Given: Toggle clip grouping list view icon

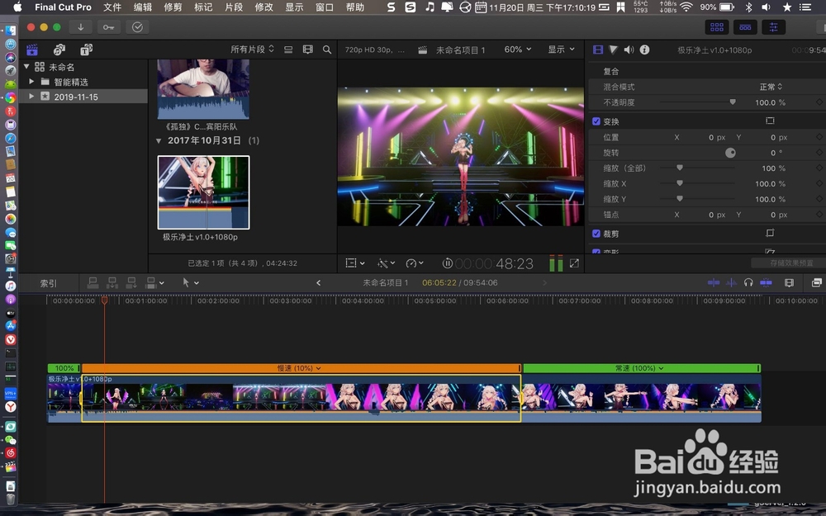Looking at the screenshot, I should point(288,50).
